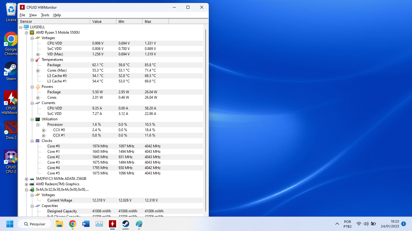The height and width of the screenshot is (231, 412).
Task: Collapse AMD Ryzen 5 Mobile 5500U tree
Action: click(27, 32)
